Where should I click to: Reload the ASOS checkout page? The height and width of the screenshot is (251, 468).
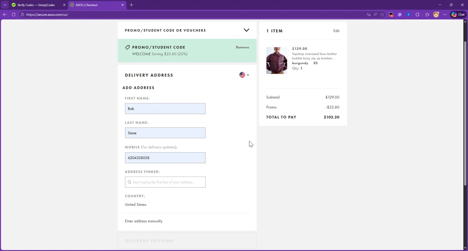point(13,15)
